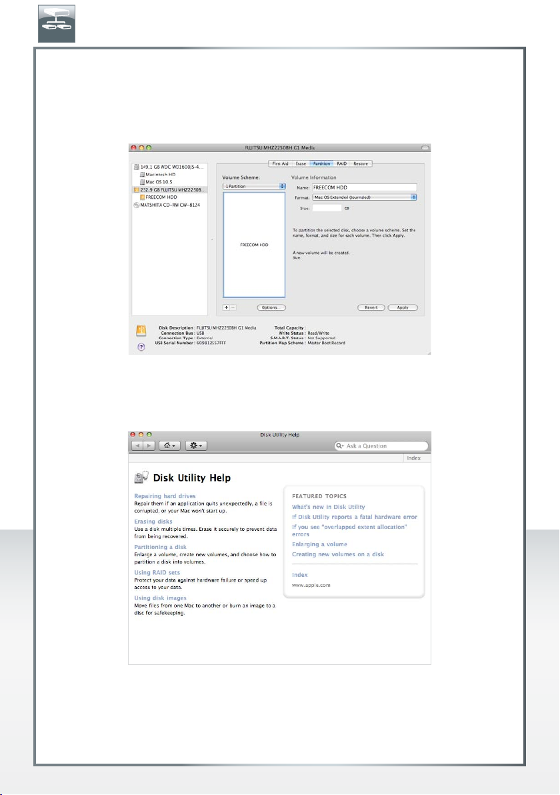This screenshot has height=795, width=560.
Task: Open the Volume Scheme dropdown showing 1 Partition
Action: click(255, 187)
